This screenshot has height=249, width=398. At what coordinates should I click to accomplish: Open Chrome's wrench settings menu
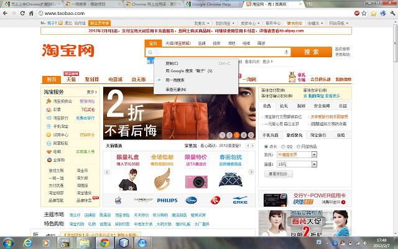click(x=392, y=13)
